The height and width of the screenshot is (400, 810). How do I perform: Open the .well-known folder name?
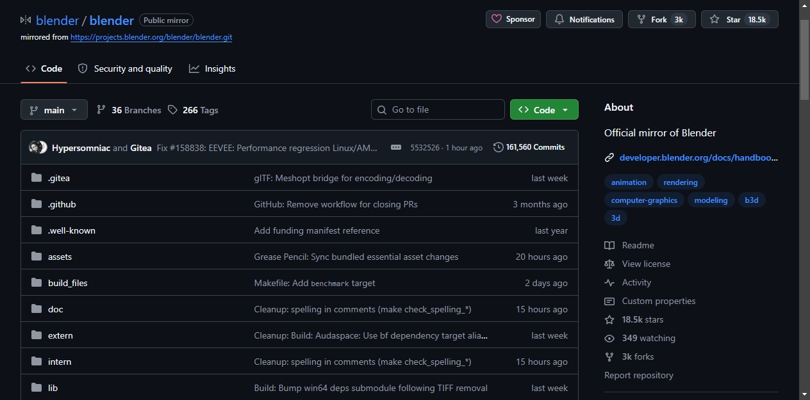click(72, 230)
